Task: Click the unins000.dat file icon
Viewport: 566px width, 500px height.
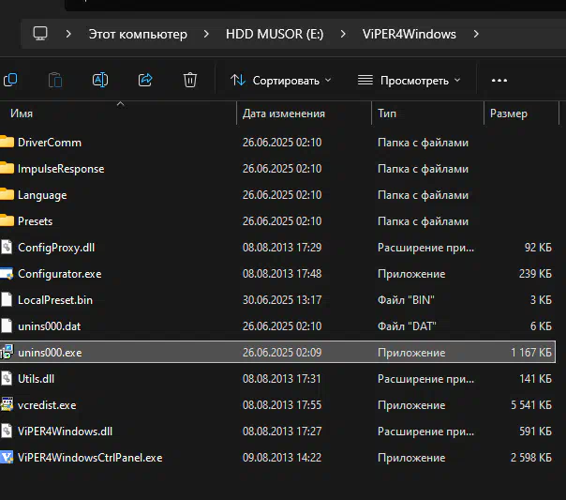Action: pos(7,326)
